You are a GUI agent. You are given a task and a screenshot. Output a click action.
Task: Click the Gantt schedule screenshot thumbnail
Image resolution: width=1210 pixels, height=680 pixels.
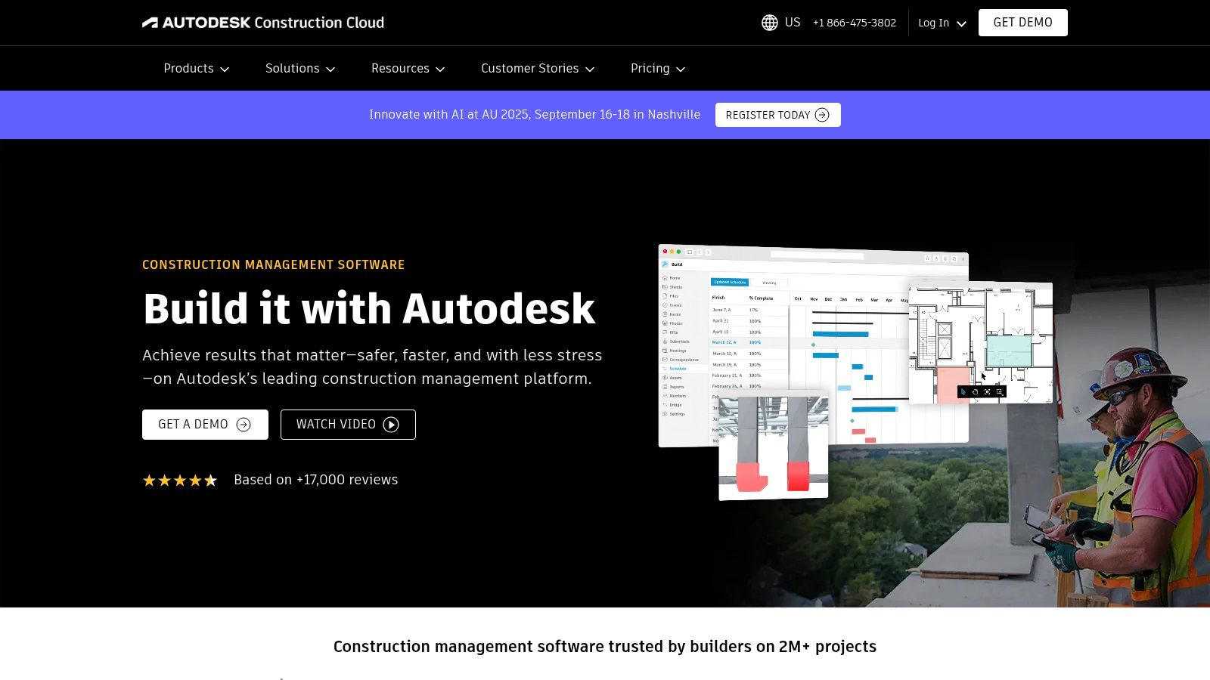click(x=813, y=344)
